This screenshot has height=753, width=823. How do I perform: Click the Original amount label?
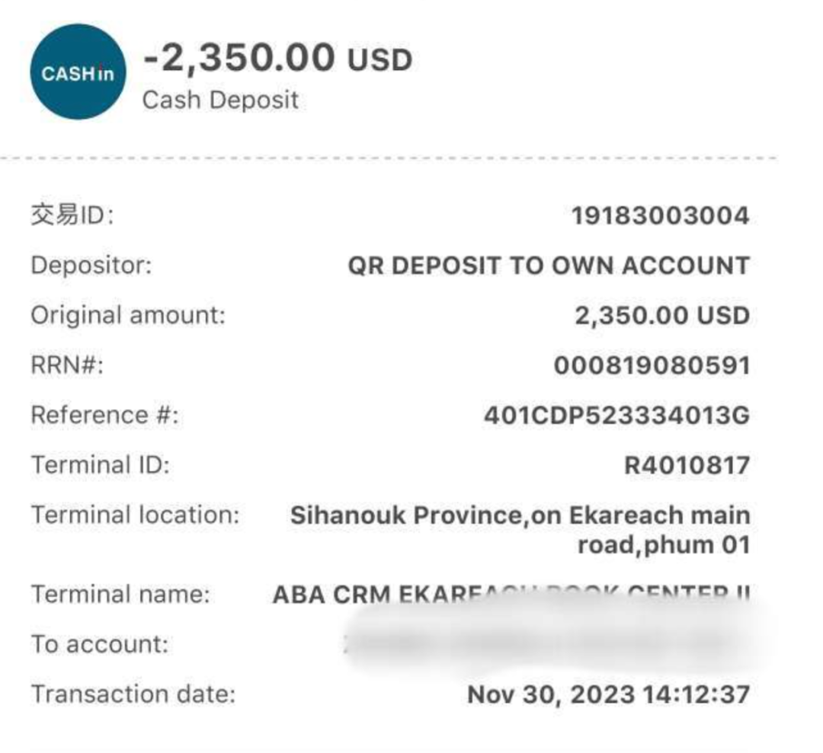128,316
